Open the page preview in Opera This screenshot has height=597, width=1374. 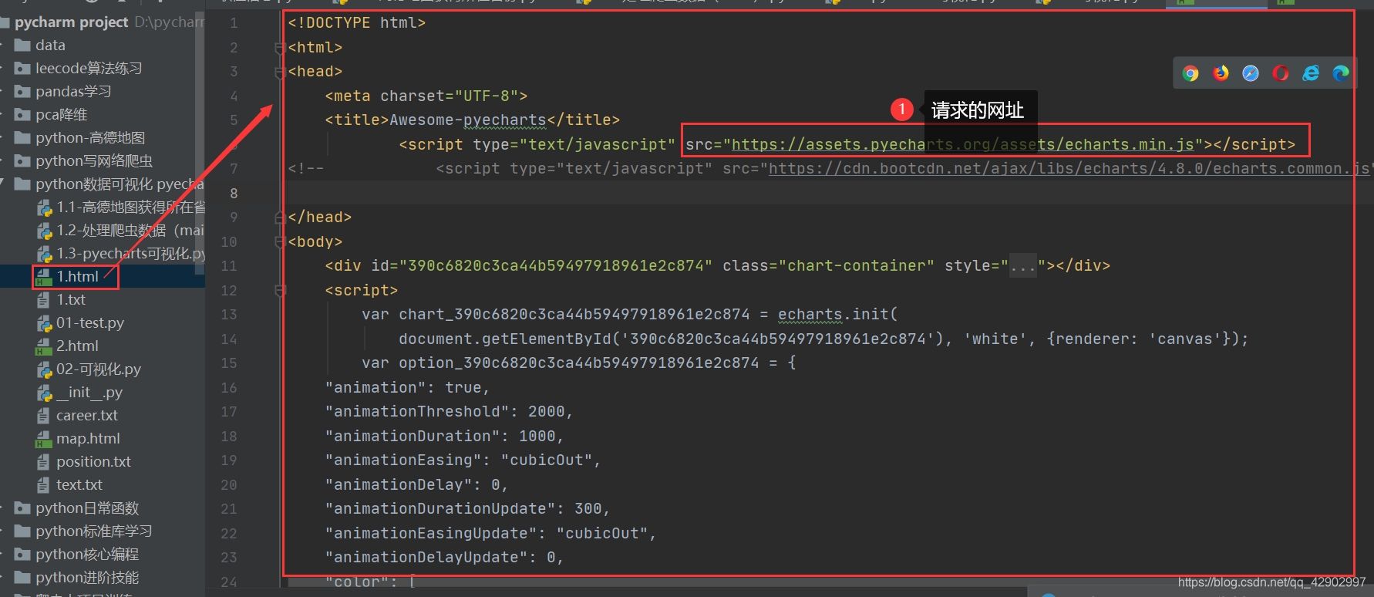click(1281, 73)
